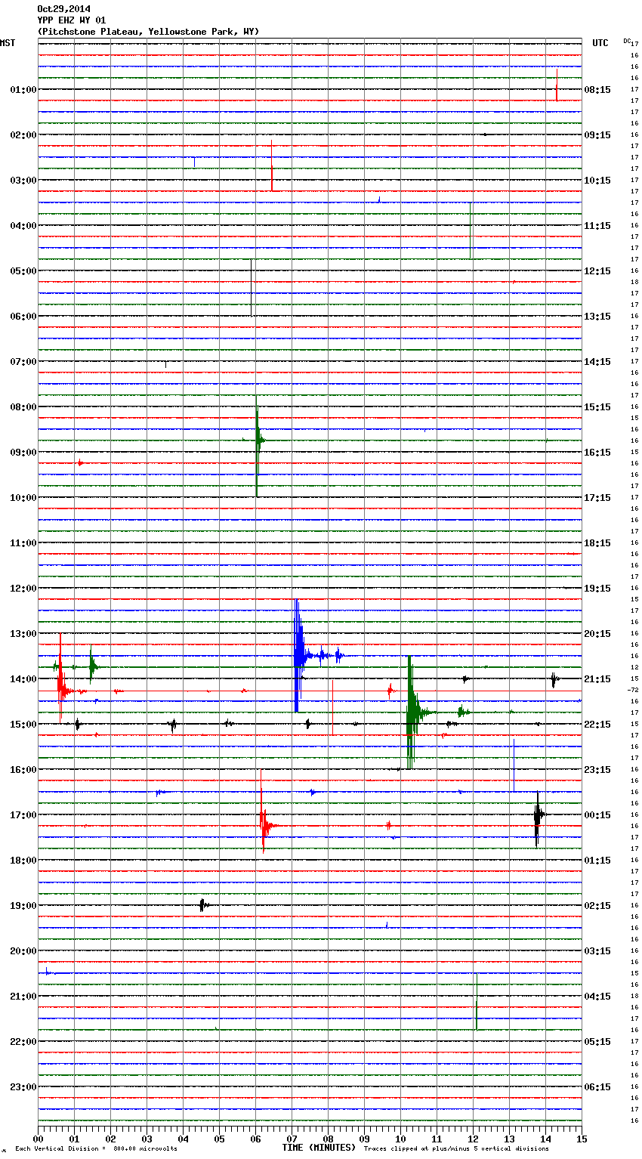This screenshot has height=1159, width=642.
Task: Click the date header 'Oct29,2014'
Action: (x=63, y=9)
